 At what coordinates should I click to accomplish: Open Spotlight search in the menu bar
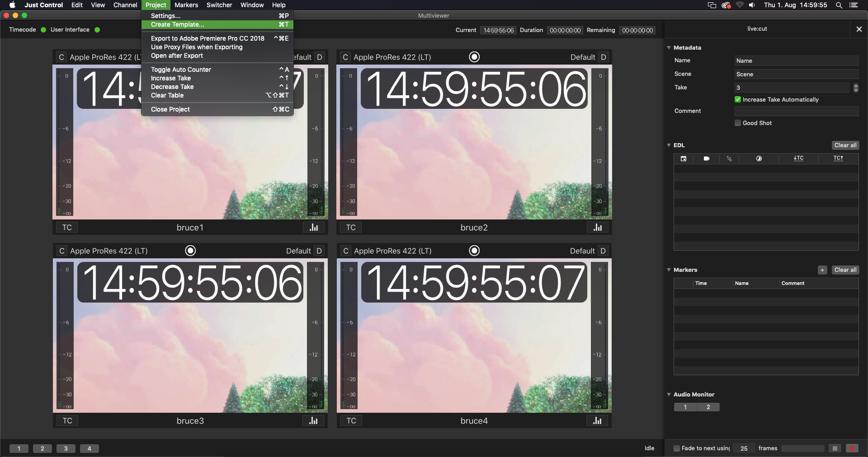(x=839, y=5)
